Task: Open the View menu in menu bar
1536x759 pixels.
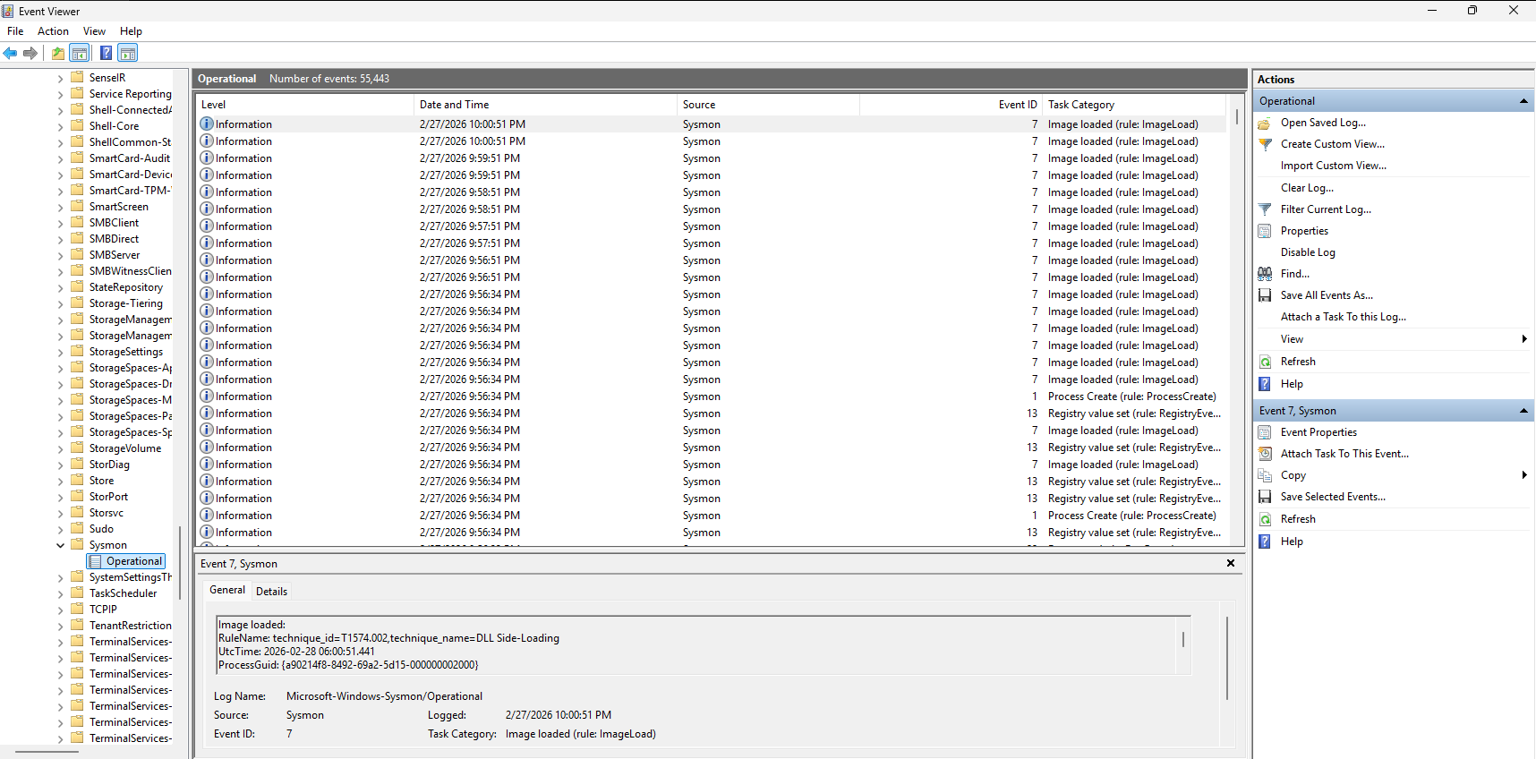Action: [x=94, y=31]
